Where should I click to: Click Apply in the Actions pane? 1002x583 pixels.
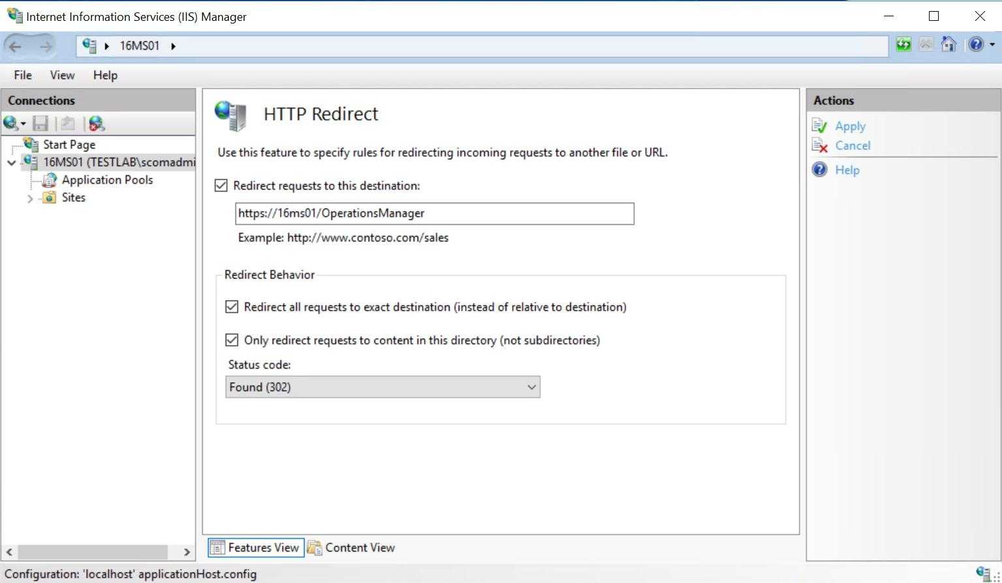click(850, 126)
